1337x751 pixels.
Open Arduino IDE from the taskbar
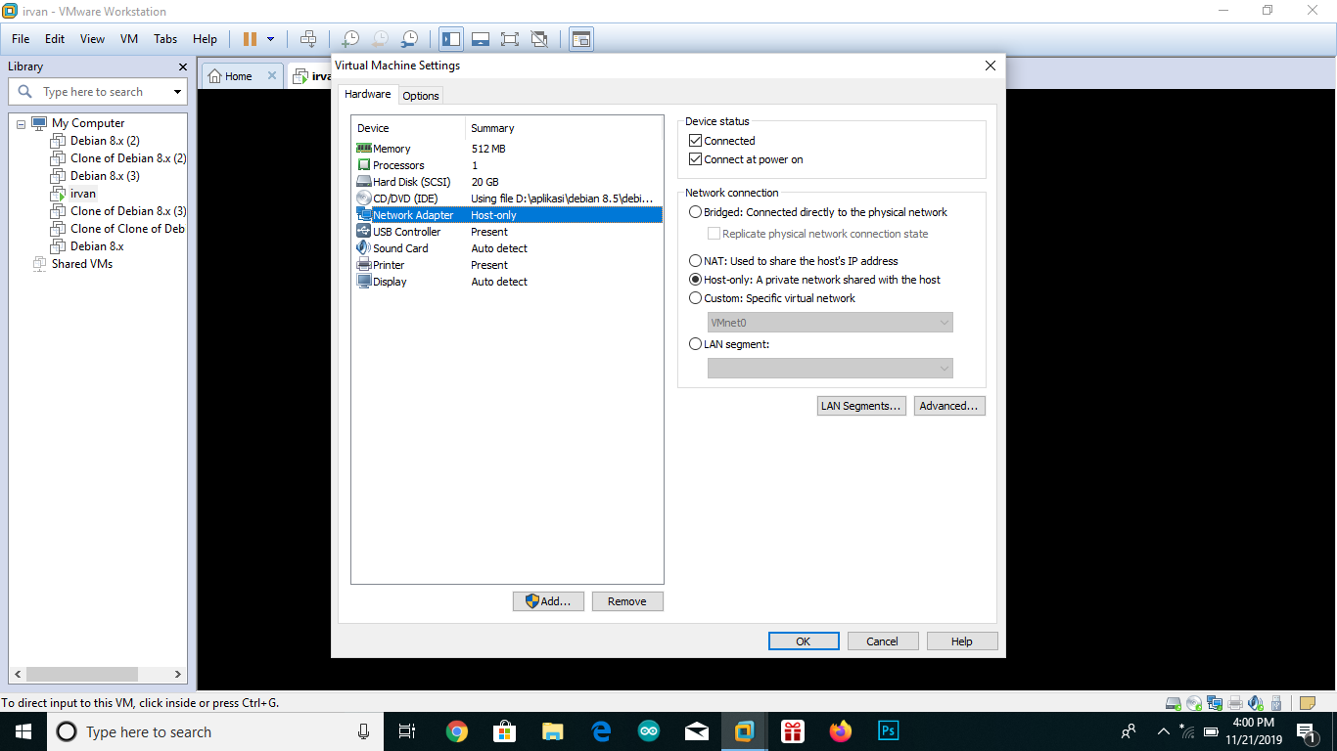[x=649, y=731]
